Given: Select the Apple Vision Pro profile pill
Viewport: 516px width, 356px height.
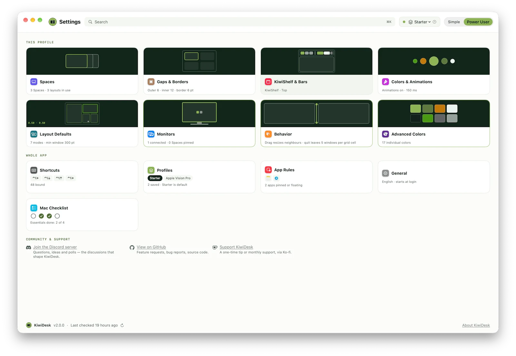Looking at the screenshot, I should [178, 178].
